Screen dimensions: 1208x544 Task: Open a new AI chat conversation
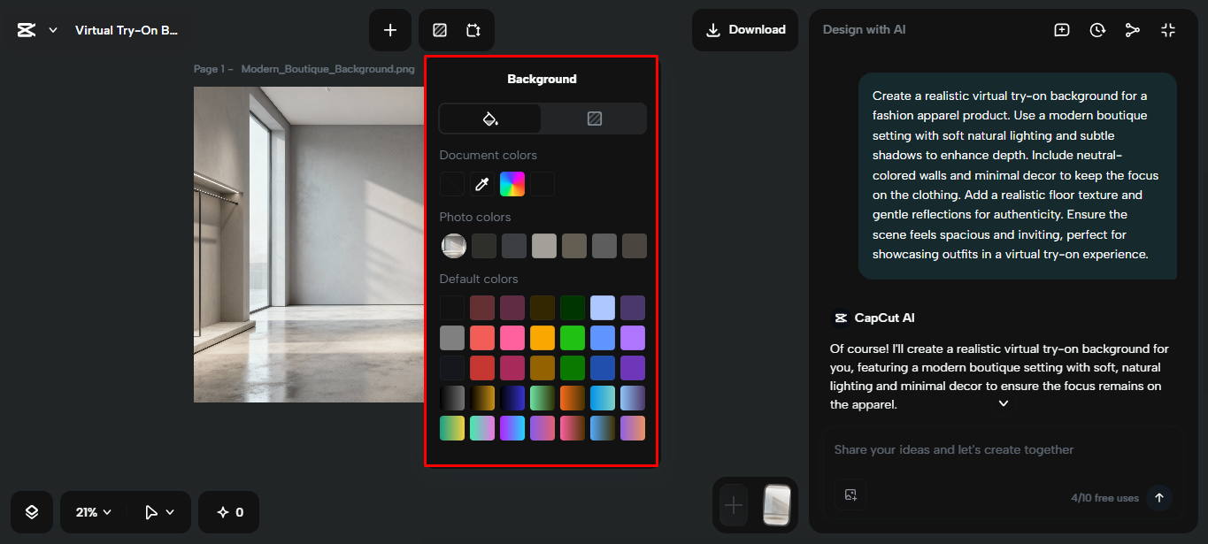point(1061,29)
